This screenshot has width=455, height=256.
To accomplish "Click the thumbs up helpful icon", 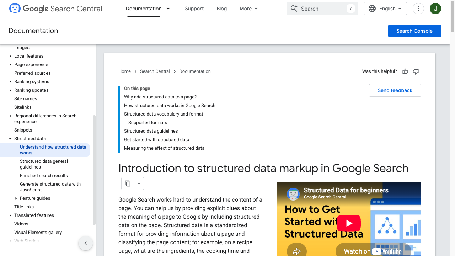I will pos(405,71).
